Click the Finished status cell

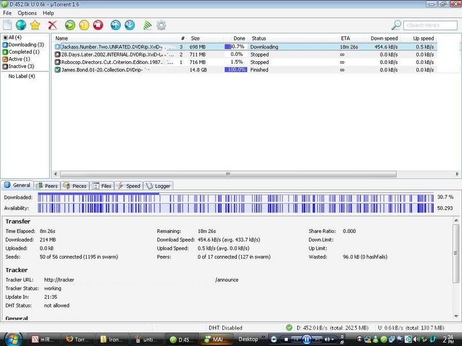tap(259, 70)
